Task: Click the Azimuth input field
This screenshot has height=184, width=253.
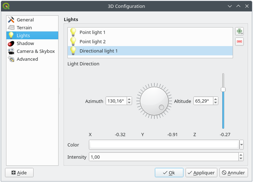Action: coord(116,101)
